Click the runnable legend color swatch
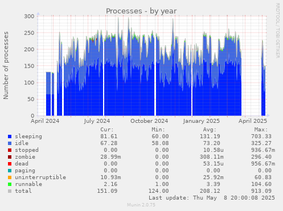 pyautogui.click(x=10, y=184)
